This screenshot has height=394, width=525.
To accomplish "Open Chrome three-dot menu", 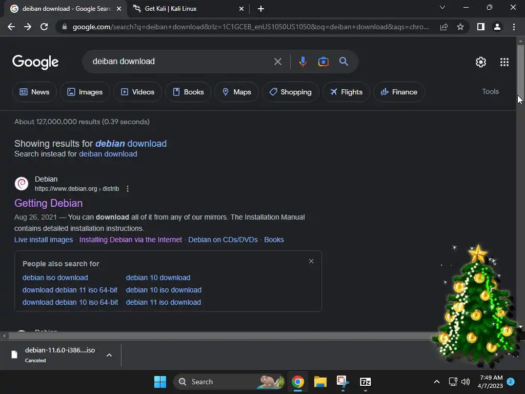I will (x=514, y=27).
